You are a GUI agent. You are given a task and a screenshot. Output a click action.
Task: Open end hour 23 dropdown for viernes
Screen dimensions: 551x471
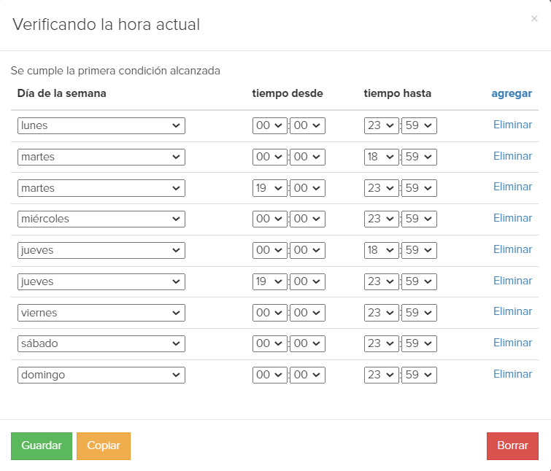tap(381, 313)
